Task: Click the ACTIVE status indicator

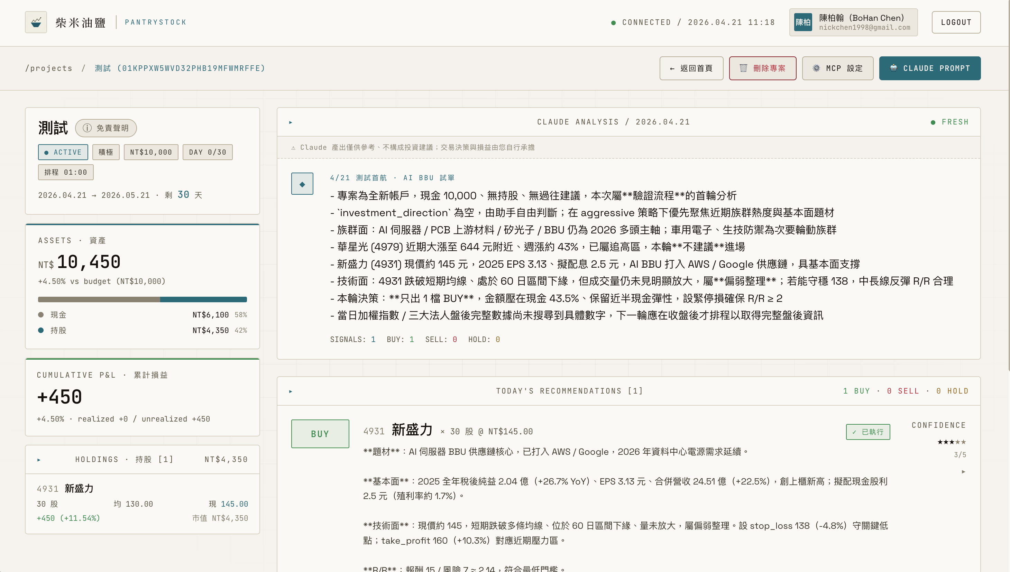Action: coord(63,152)
